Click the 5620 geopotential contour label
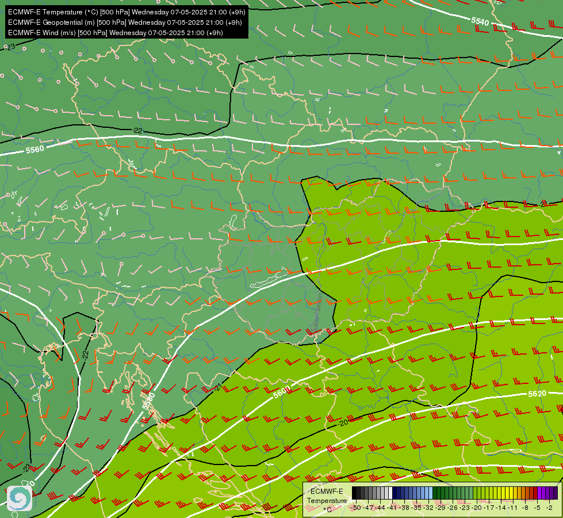 click(537, 394)
